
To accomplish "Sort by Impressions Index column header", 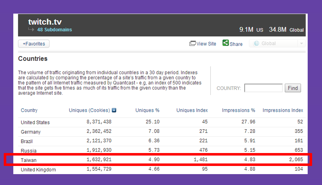I will click(283, 110).
